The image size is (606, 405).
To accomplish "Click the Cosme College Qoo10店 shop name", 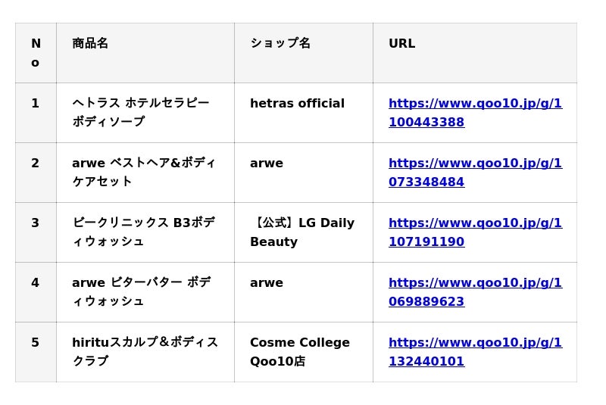I will click(x=300, y=352).
